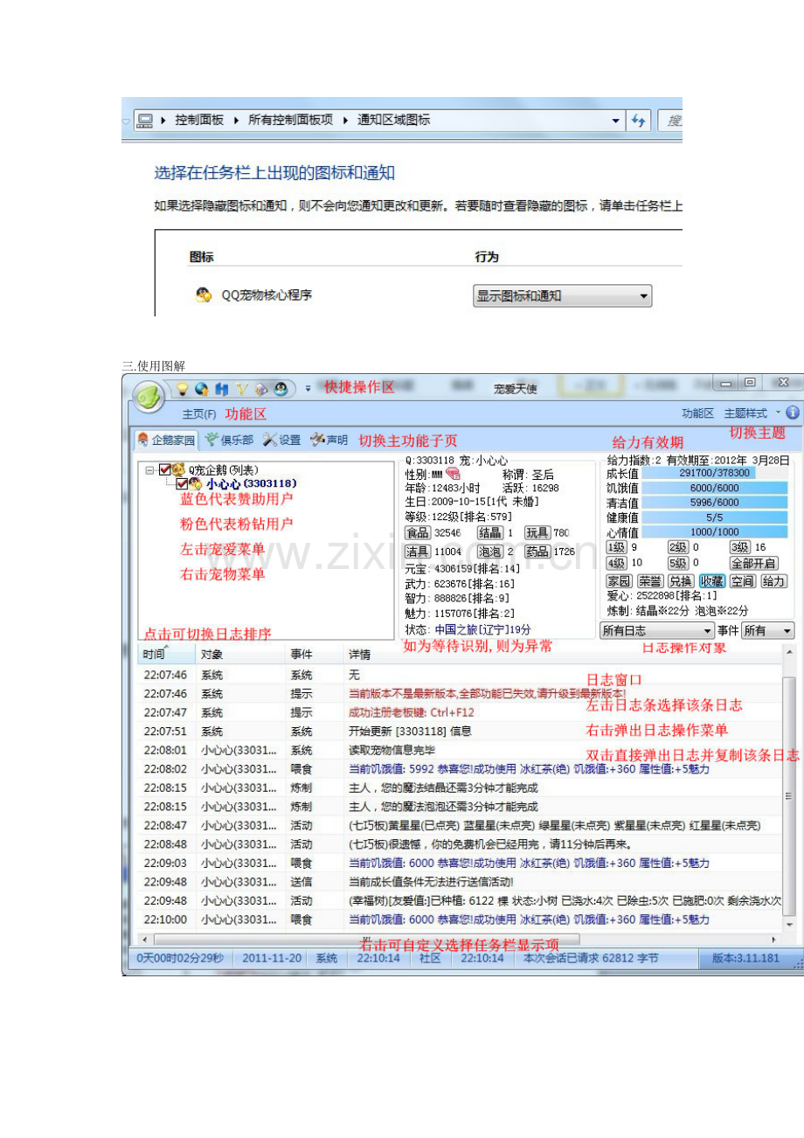Select the log row '读取宠物信息完毕'
Screen dimensions: 804x1138
pos(461,750)
